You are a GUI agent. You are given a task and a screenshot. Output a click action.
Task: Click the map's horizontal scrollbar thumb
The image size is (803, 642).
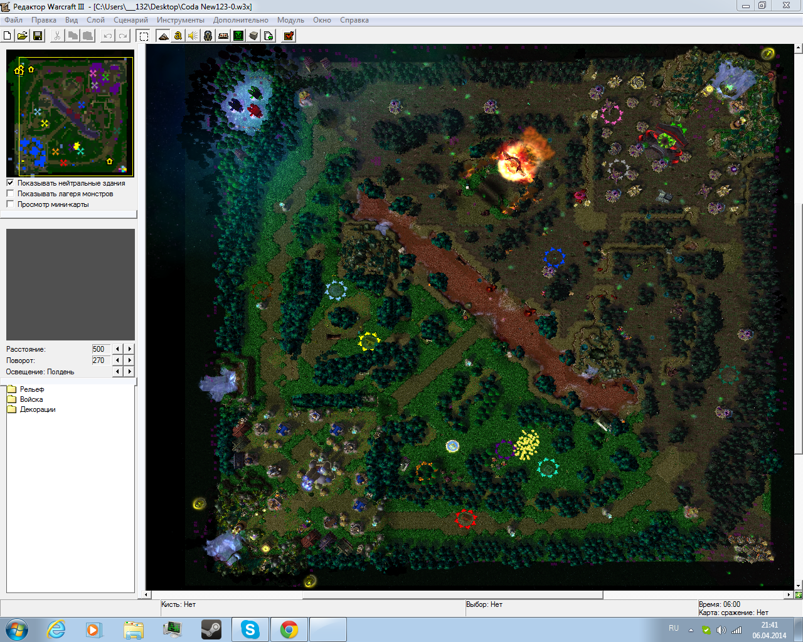[452, 594]
